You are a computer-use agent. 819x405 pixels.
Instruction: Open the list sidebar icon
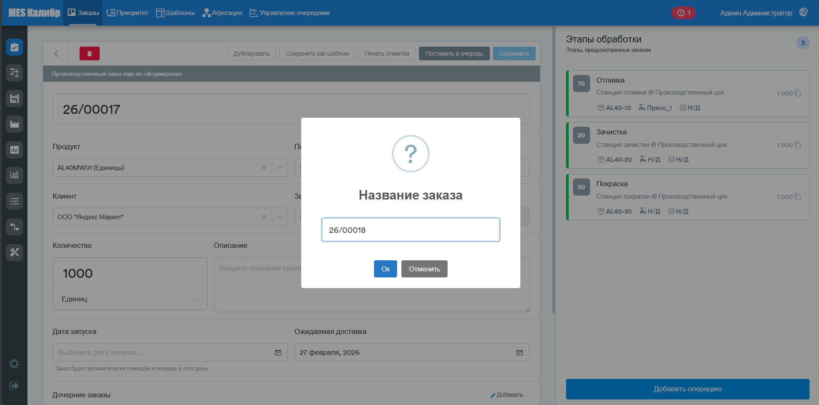(x=15, y=201)
